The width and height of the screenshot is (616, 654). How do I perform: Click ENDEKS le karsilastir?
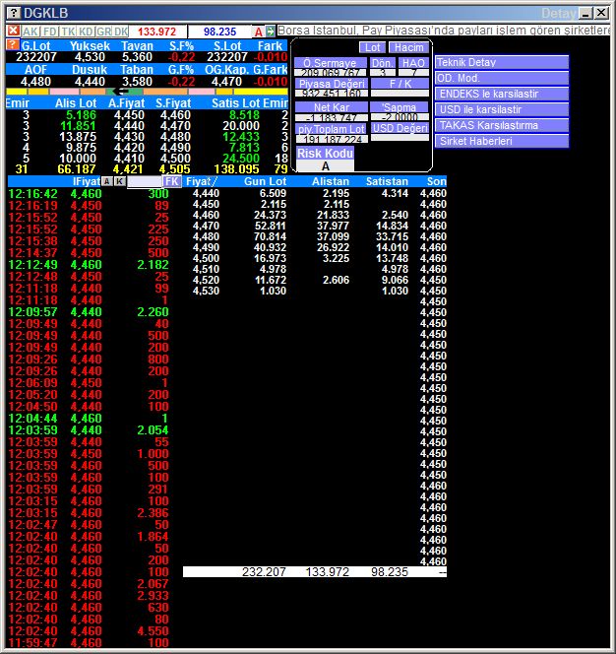[502, 94]
